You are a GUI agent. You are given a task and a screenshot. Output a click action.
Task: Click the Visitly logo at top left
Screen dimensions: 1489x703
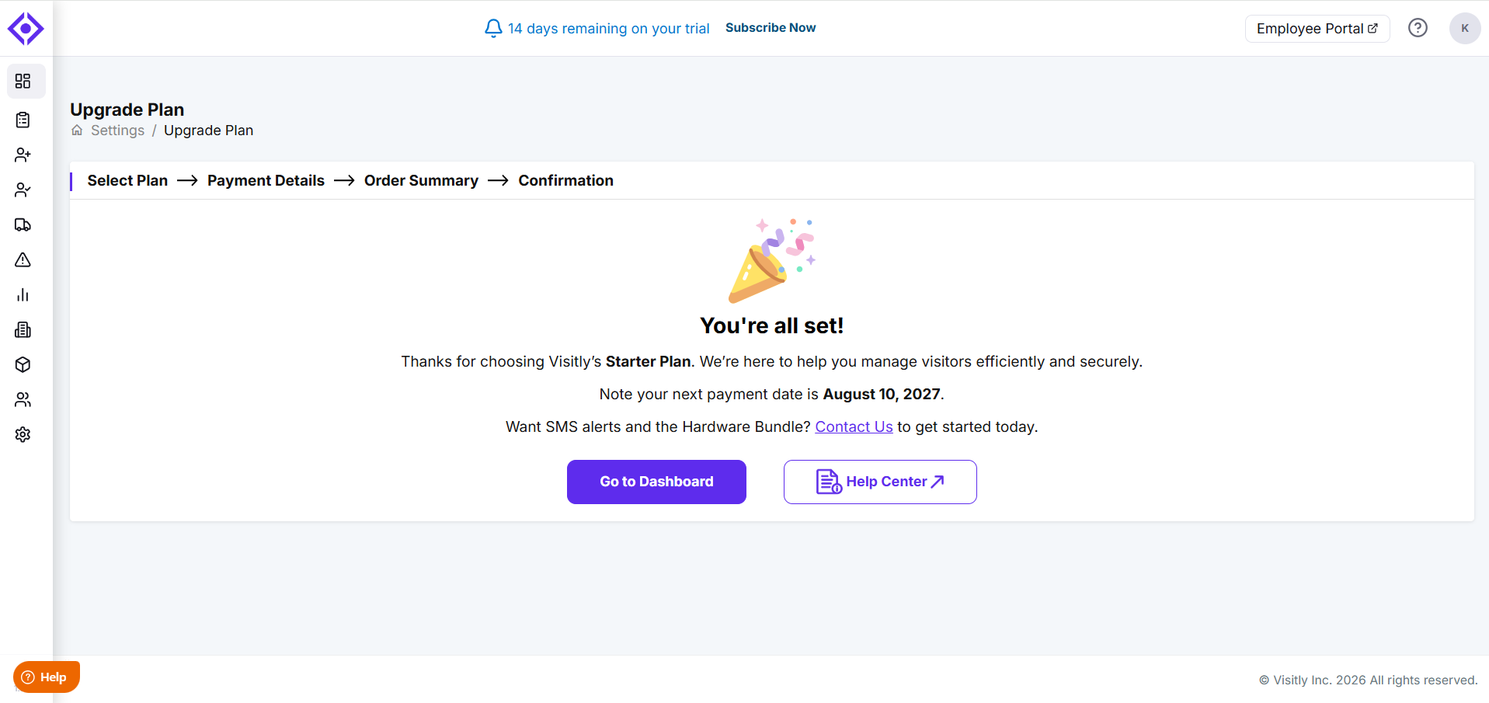pos(26,29)
